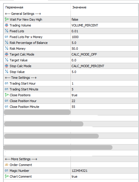Click the string 'ab' icon beside Order Comment
Viewport: 139px width, 182px height.
click(6, 165)
